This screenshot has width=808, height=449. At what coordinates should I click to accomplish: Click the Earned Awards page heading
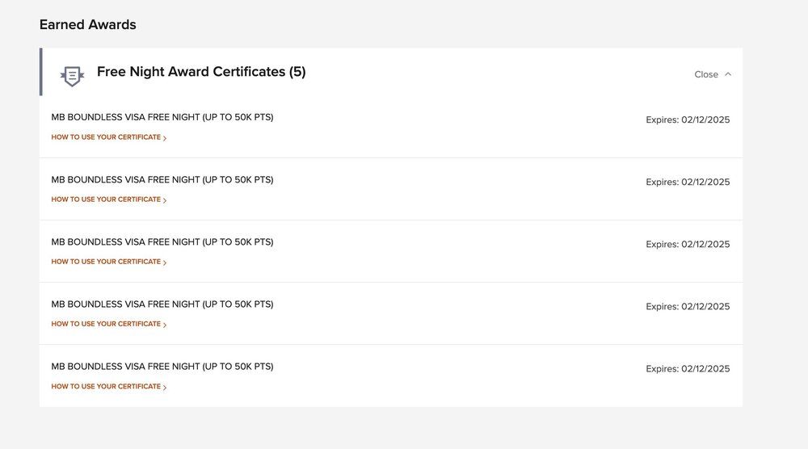pyautogui.click(x=87, y=25)
